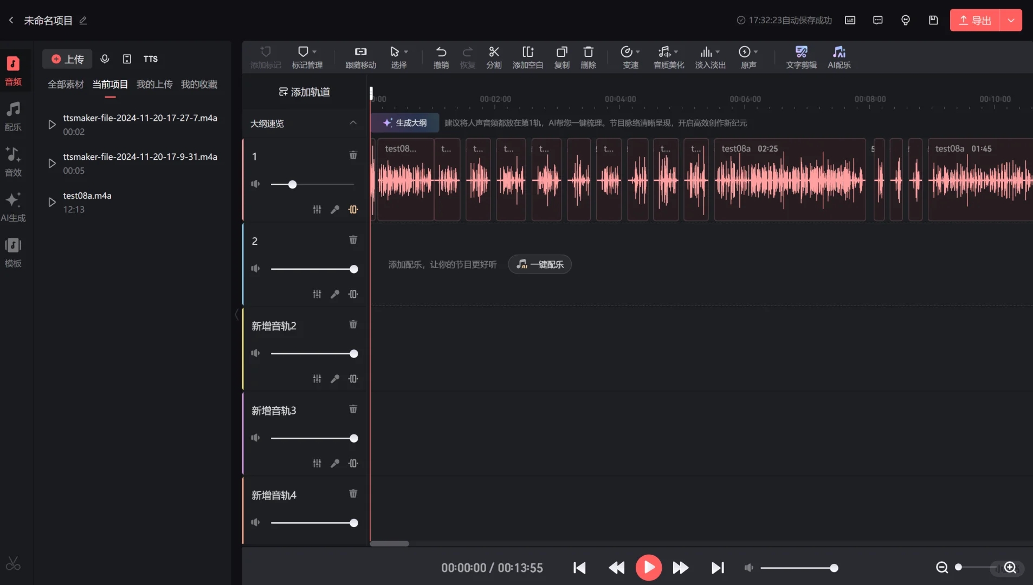
Task: Toggle the highlighted trim icon on track 1
Action: pos(353,210)
